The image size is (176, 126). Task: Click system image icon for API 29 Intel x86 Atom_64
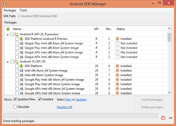(x=21, y=71)
